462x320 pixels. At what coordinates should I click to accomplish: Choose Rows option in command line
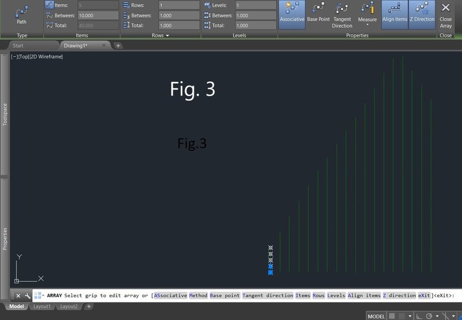[319, 296]
